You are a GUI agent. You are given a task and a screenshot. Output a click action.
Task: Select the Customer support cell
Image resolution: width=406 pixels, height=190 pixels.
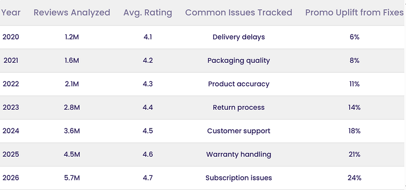(239, 131)
